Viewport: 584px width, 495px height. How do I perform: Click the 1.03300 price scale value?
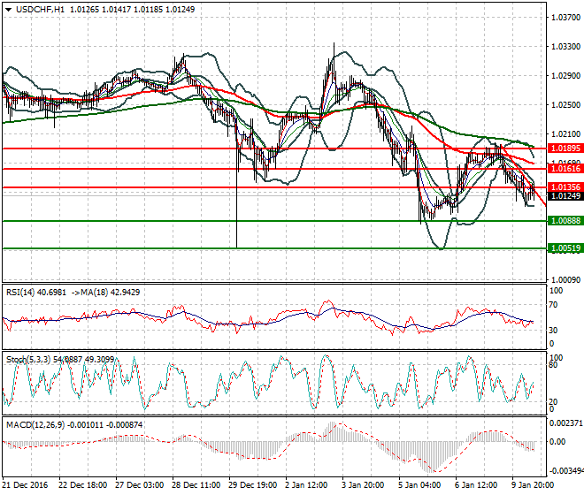(x=565, y=47)
